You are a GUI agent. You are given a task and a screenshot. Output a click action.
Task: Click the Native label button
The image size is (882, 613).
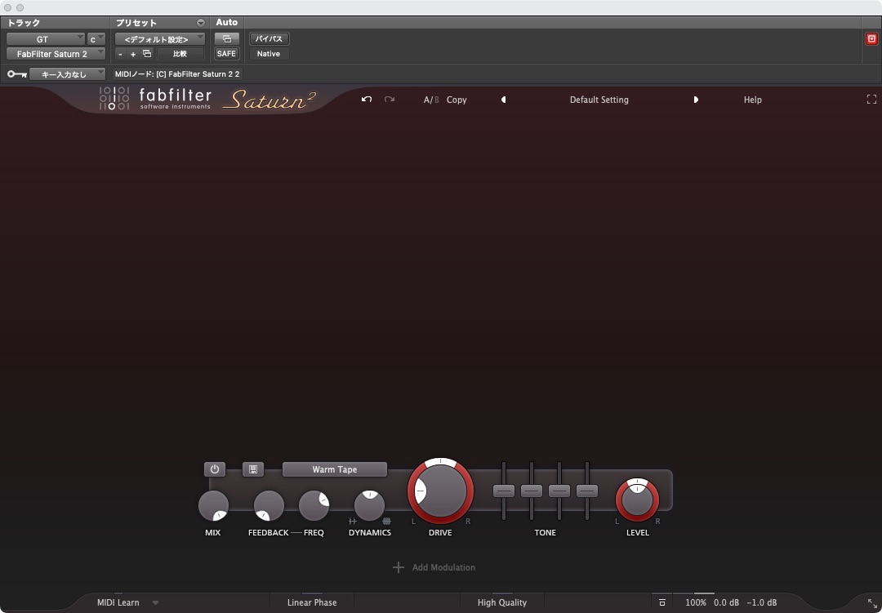(269, 53)
